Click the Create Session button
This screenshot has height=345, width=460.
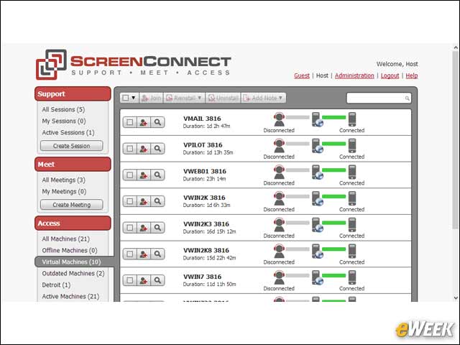click(x=72, y=146)
